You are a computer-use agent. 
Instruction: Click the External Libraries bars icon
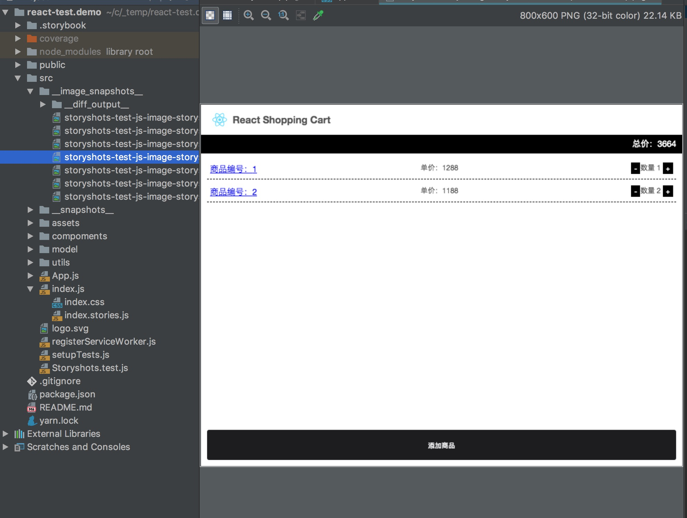point(19,434)
